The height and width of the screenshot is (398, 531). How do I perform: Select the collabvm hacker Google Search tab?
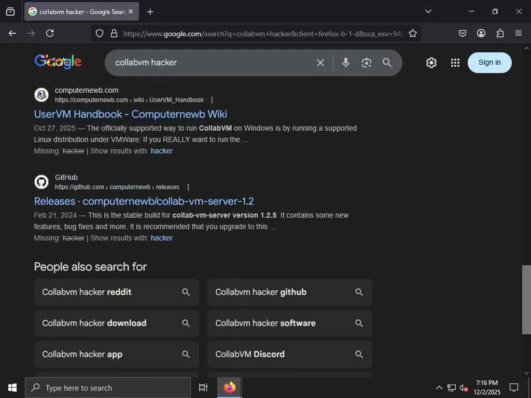[81, 11]
